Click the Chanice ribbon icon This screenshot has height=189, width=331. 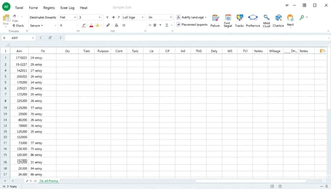coord(278,18)
